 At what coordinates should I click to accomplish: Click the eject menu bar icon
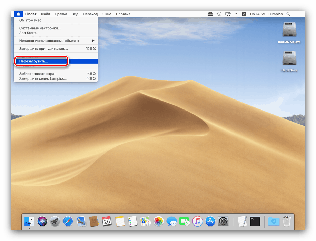pos(236,14)
